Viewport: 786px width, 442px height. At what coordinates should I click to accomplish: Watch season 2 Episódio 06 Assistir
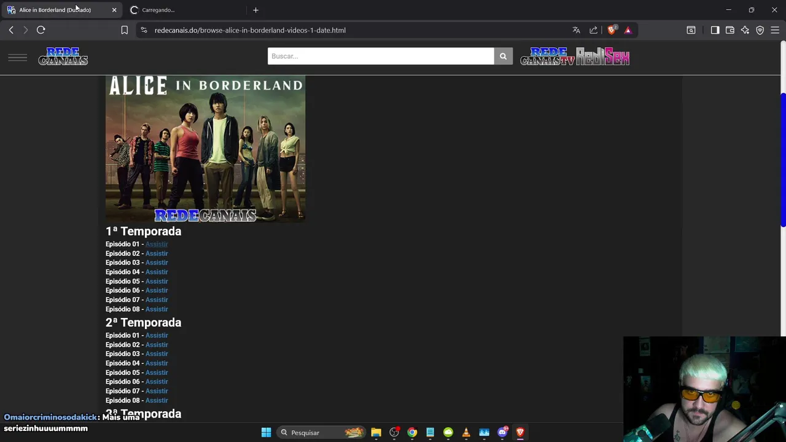tap(157, 382)
